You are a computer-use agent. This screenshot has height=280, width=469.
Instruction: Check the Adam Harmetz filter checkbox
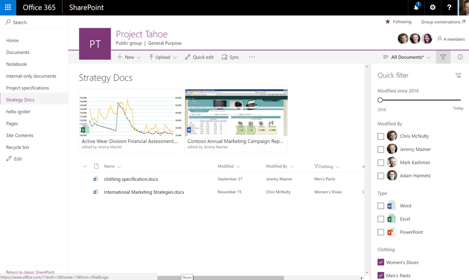(x=380, y=176)
